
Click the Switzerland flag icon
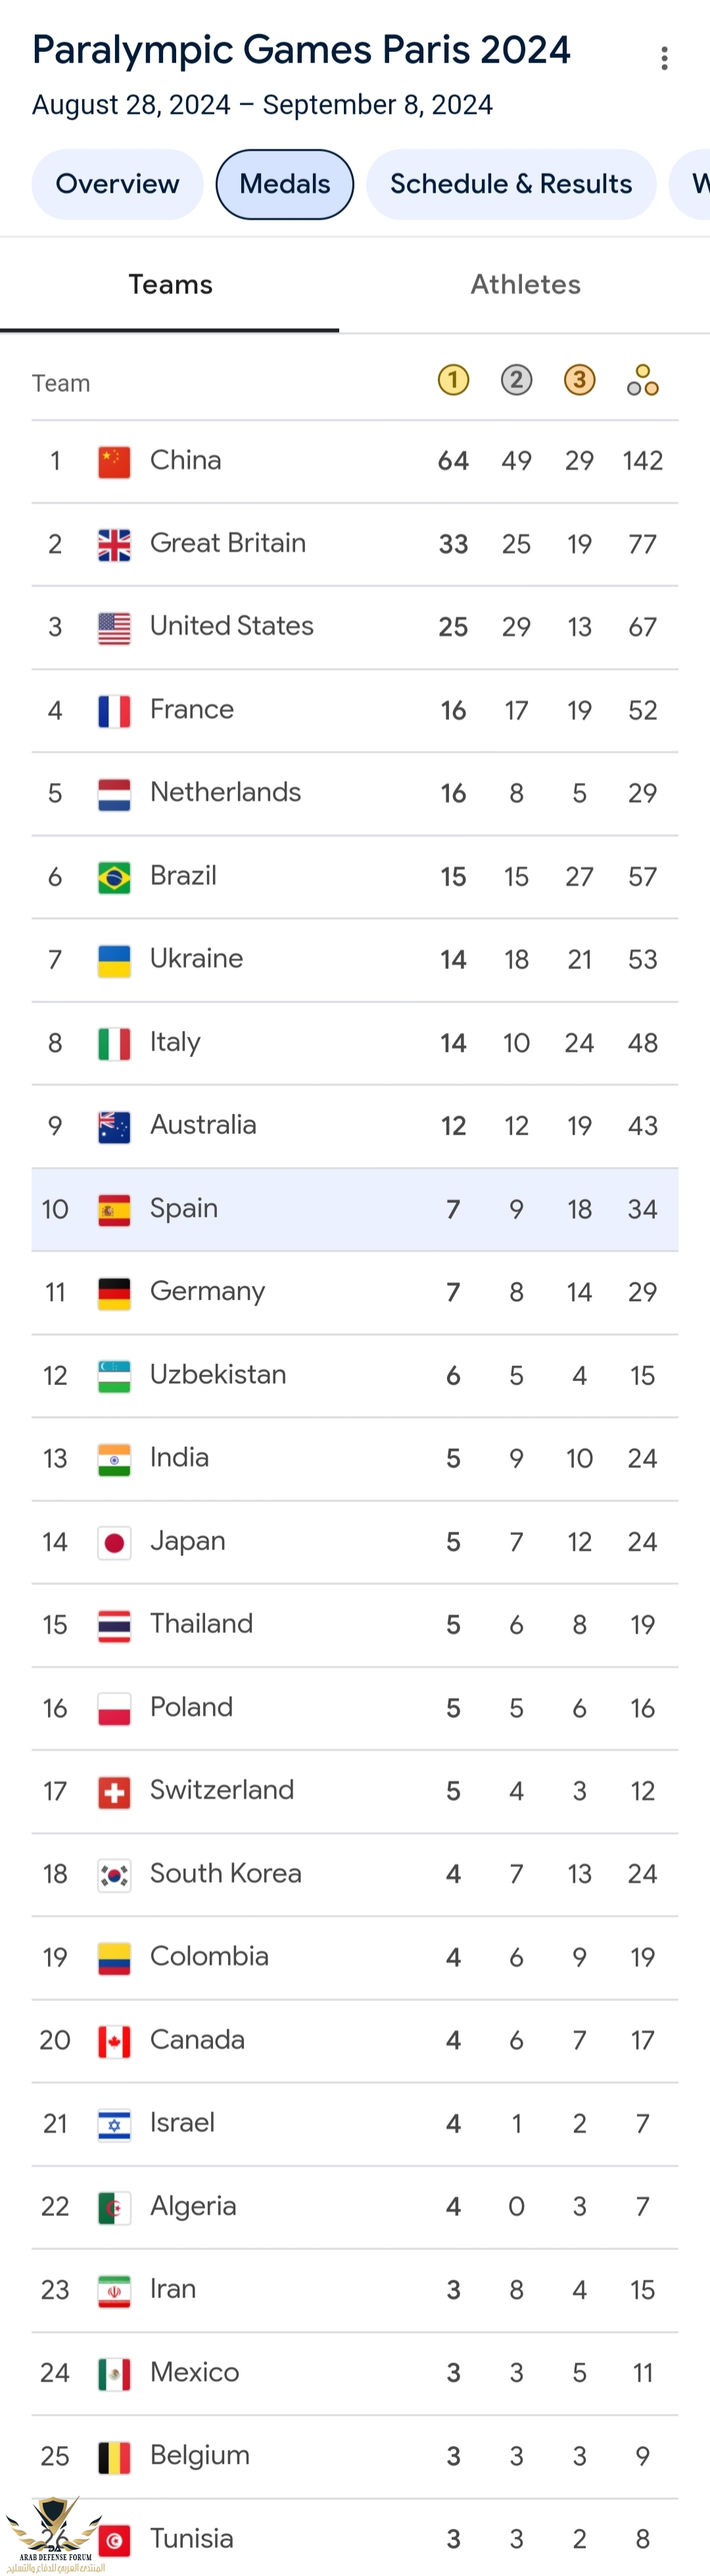(114, 1791)
